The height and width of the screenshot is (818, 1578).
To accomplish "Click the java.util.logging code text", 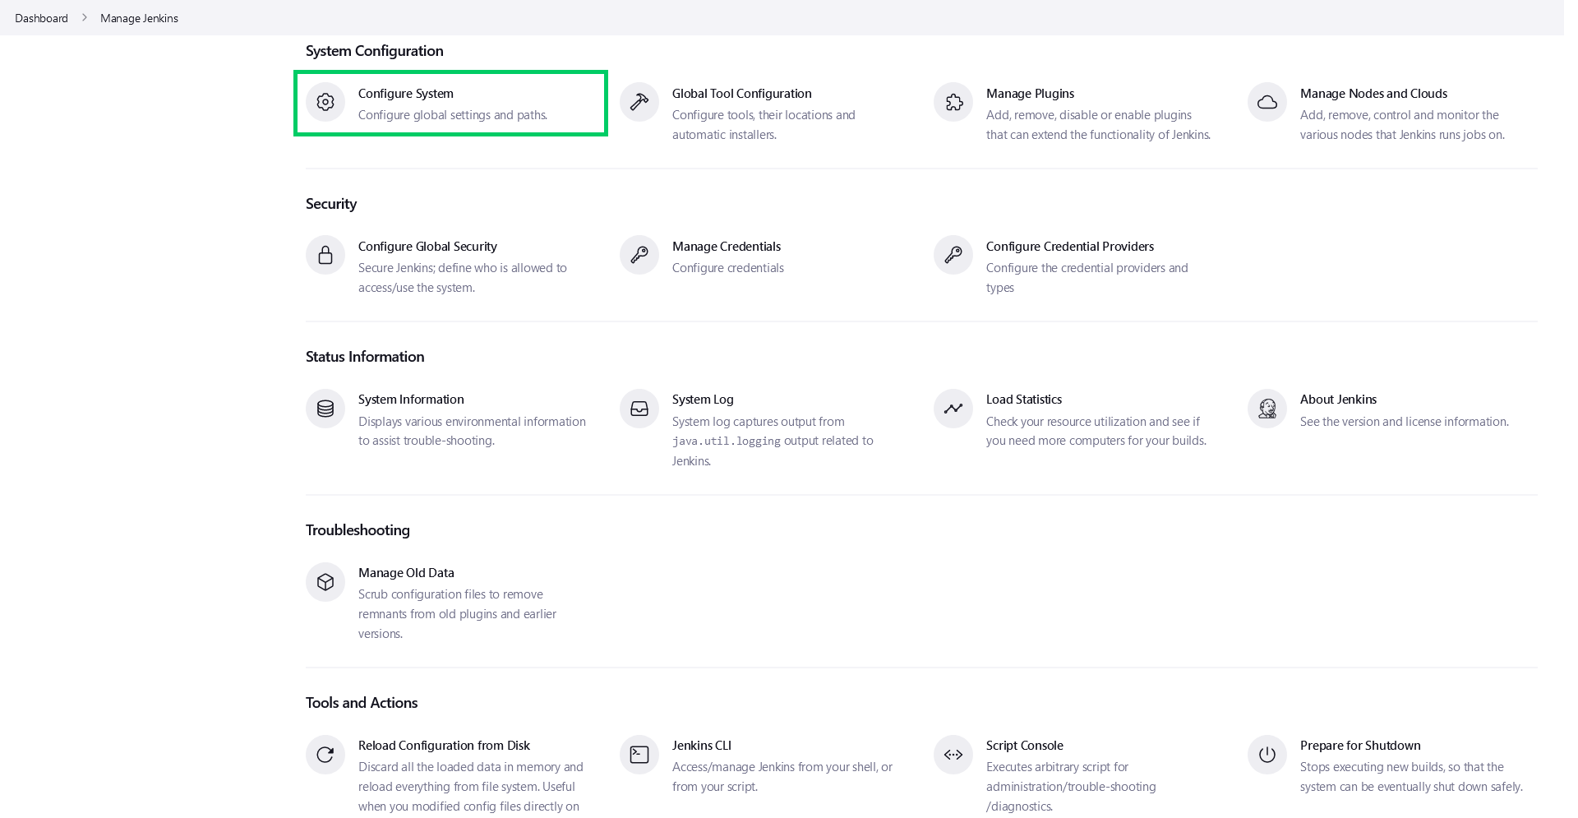I will (727, 441).
